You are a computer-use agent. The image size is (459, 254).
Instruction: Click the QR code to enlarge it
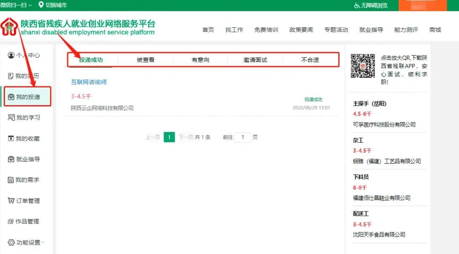click(363, 66)
